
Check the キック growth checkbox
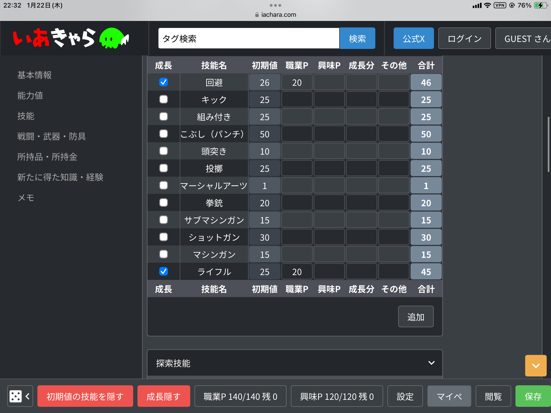pos(164,99)
